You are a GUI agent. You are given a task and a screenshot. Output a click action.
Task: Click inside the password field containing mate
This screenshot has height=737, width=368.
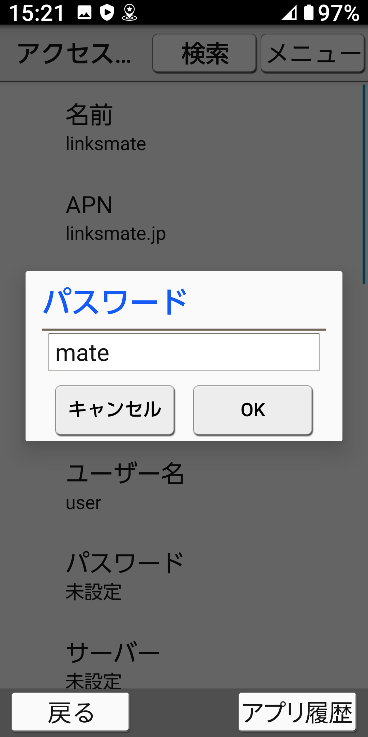pyautogui.click(x=184, y=352)
